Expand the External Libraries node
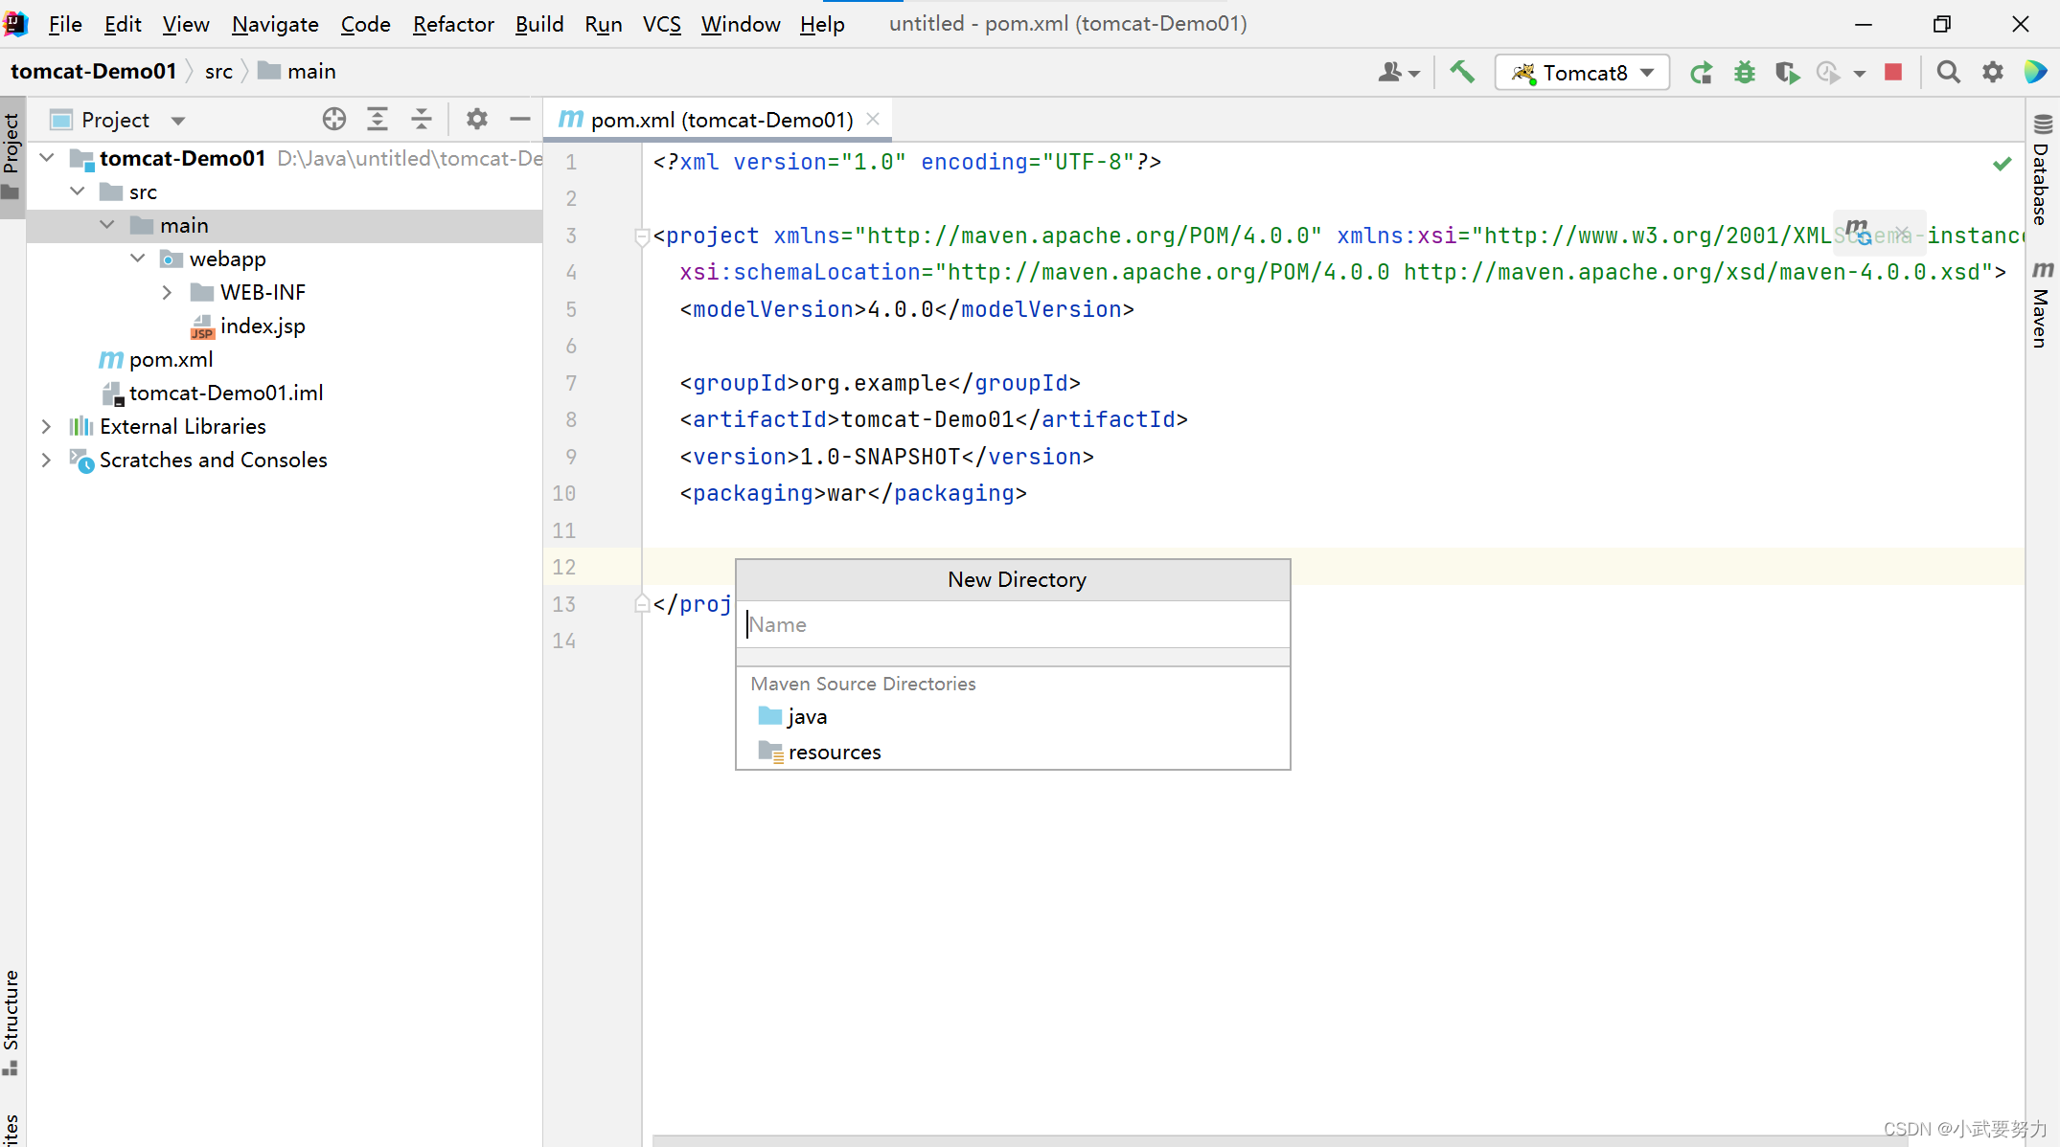2060x1147 pixels. tap(46, 427)
